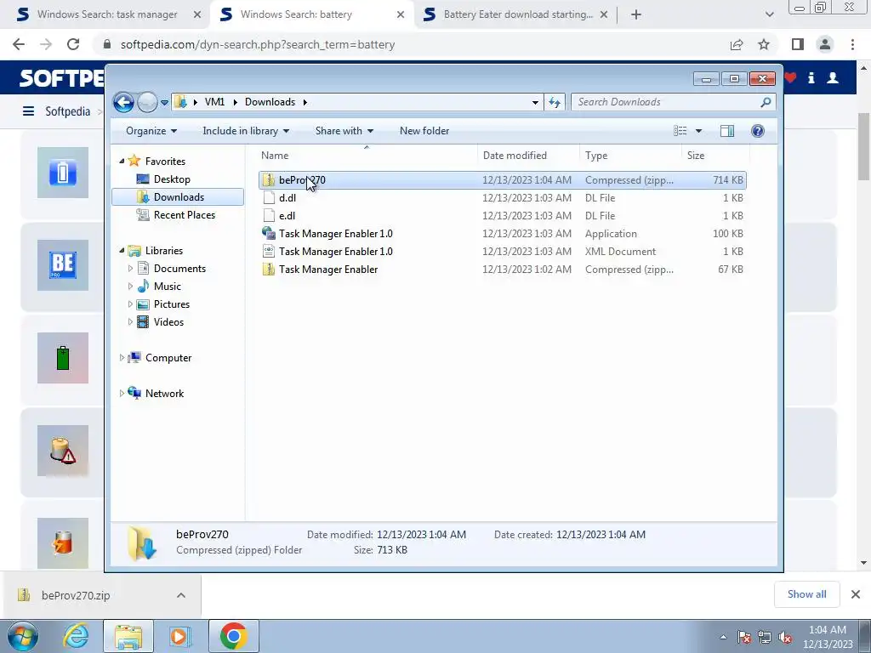
Task: Expand the Computer node
Action: pos(122,358)
